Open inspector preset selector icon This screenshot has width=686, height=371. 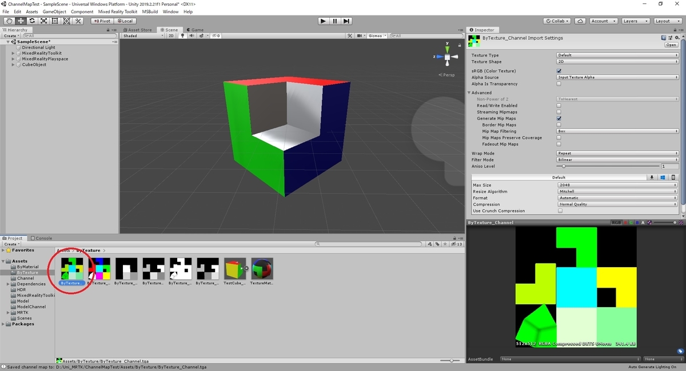(670, 38)
